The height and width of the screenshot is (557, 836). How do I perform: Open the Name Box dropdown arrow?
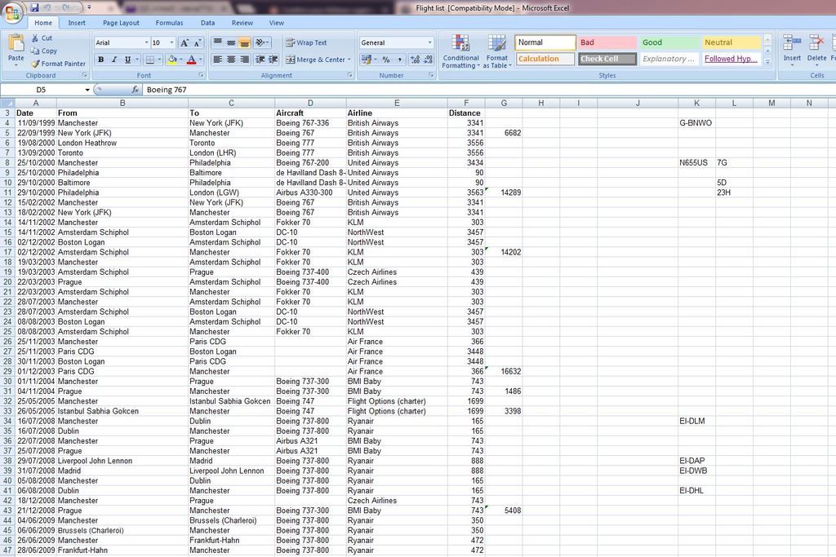(x=87, y=90)
